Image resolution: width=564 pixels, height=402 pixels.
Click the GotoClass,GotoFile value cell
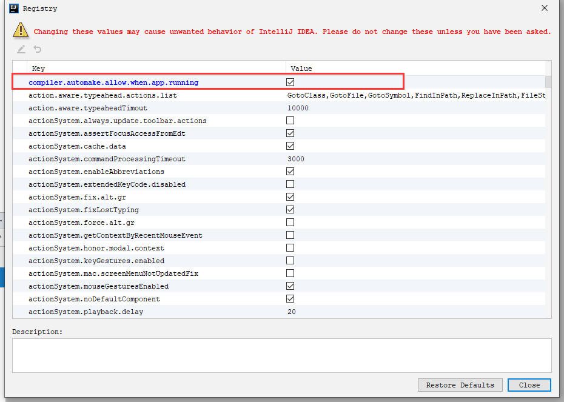coord(416,95)
